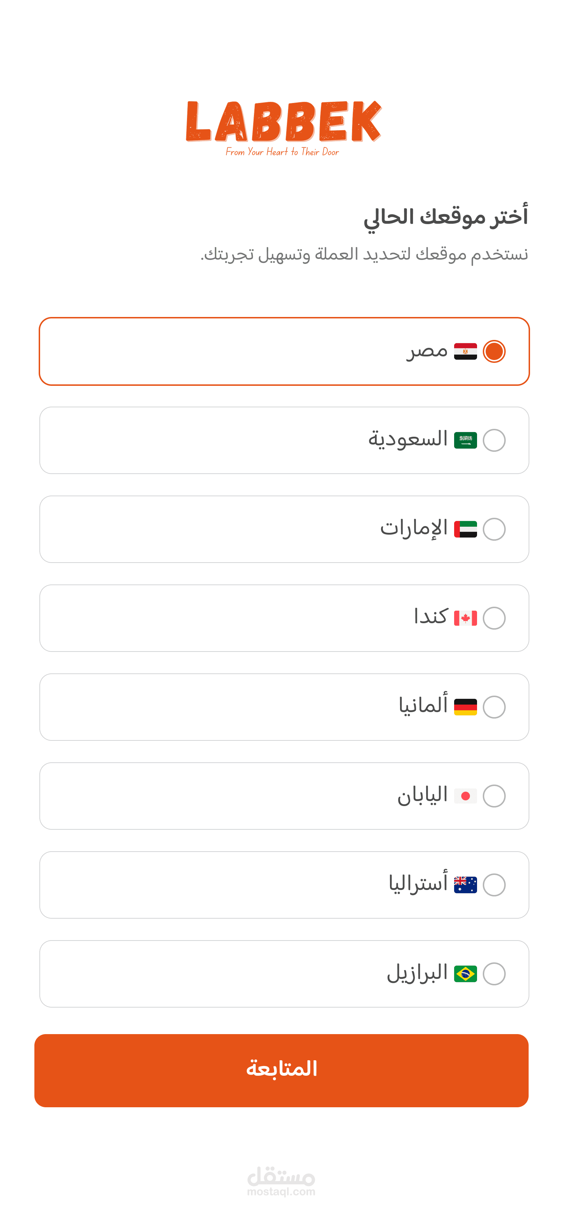Select the الإمارات radio button
The image size is (563, 1222).
click(494, 529)
